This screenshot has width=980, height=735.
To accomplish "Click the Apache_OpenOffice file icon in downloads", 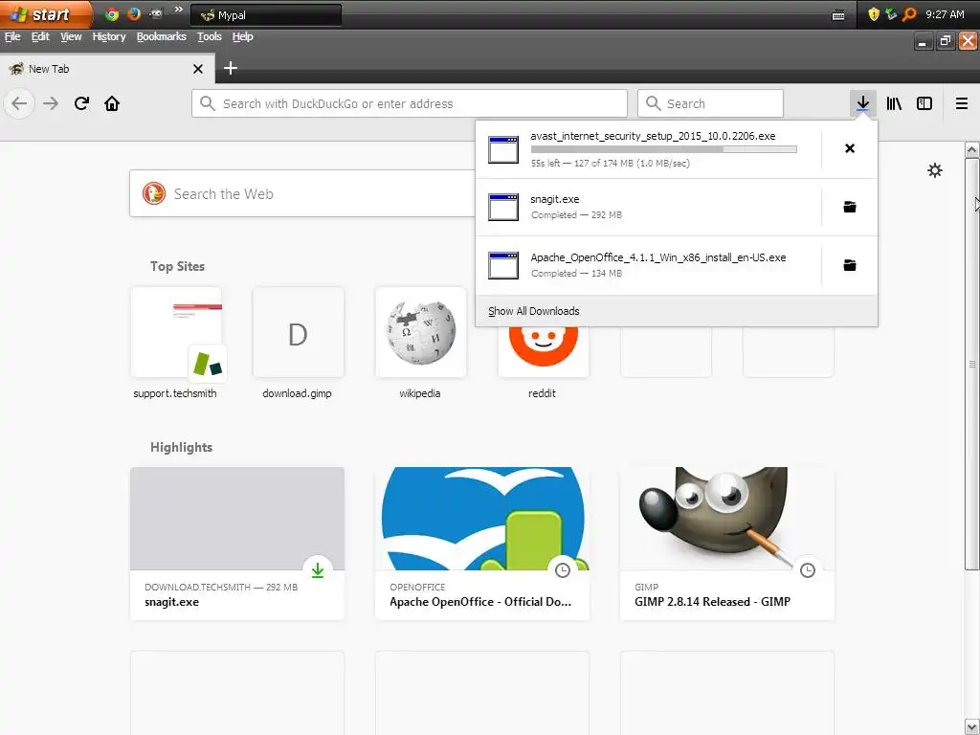I will pyautogui.click(x=503, y=266).
